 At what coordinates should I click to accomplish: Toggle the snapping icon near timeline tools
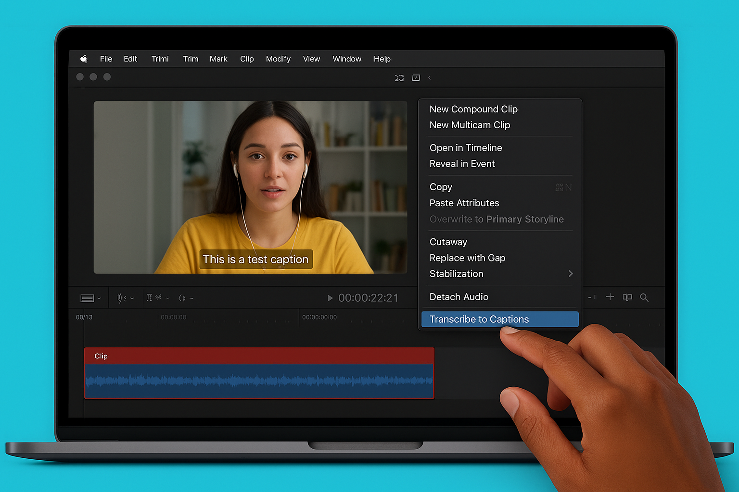(157, 298)
